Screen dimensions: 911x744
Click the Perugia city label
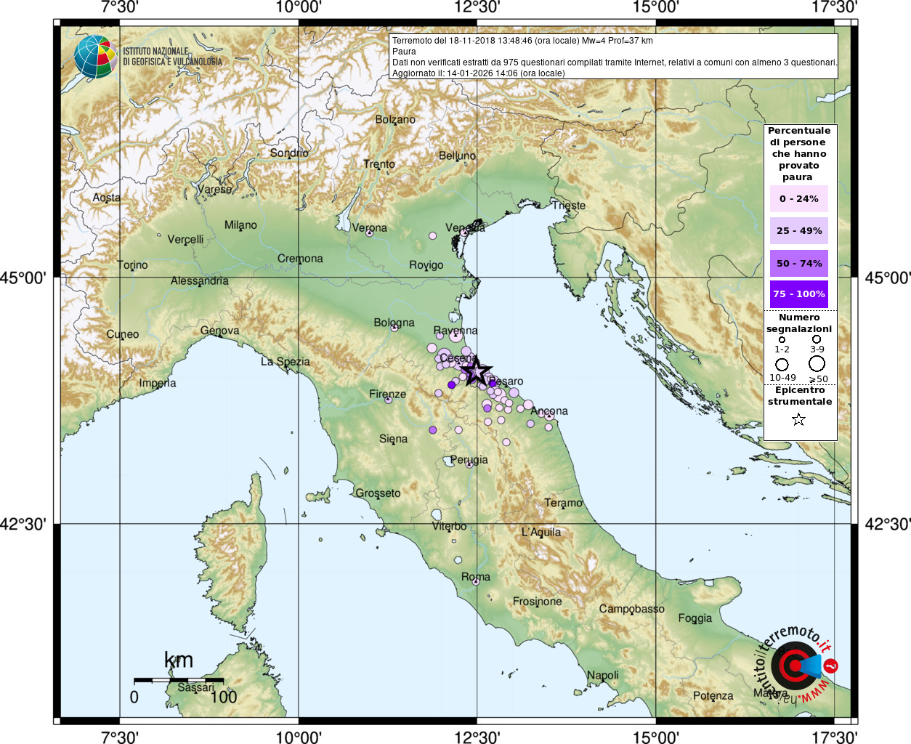point(469,460)
